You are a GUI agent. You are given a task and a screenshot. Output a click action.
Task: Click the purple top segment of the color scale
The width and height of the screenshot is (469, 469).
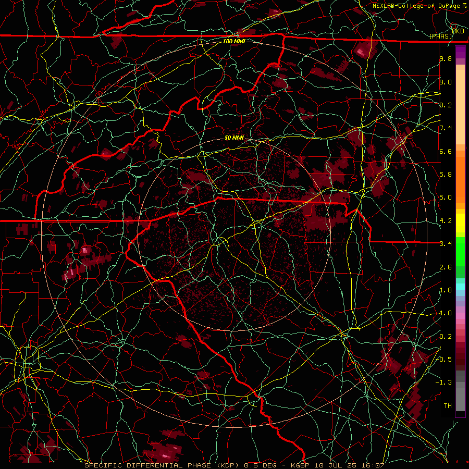[460, 52]
